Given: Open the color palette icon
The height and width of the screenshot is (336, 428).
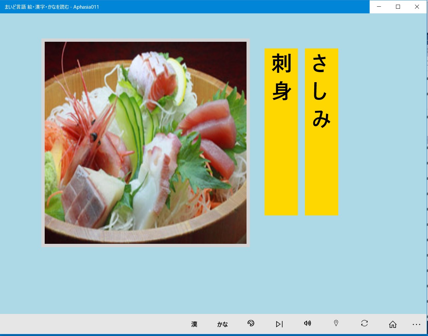Looking at the screenshot, I should coord(251,323).
